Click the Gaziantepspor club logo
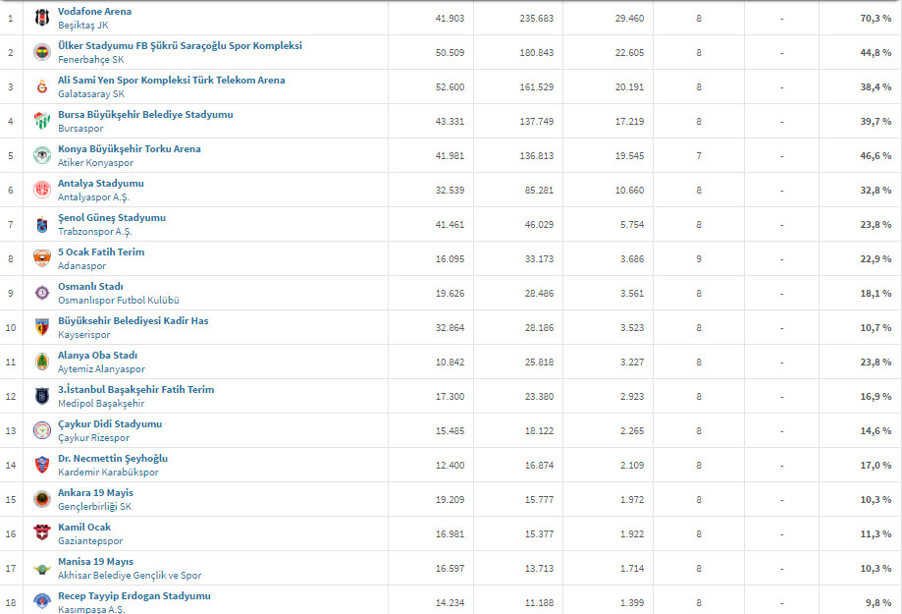902x614 pixels. [x=42, y=533]
